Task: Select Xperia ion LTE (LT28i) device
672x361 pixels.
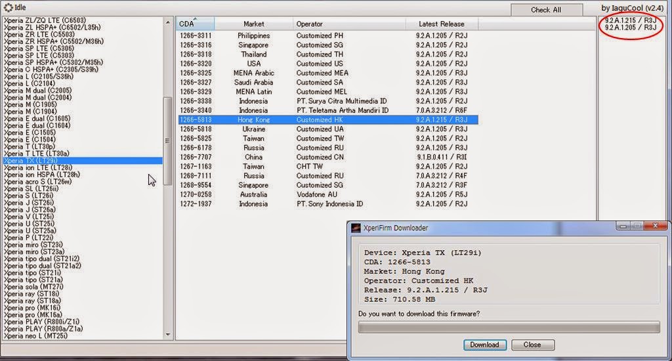Action: [x=38, y=167]
